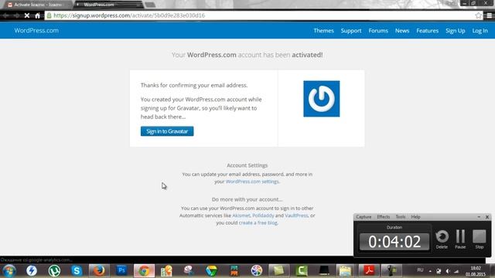Open the Capture menu in recorder

pos(364,217)
